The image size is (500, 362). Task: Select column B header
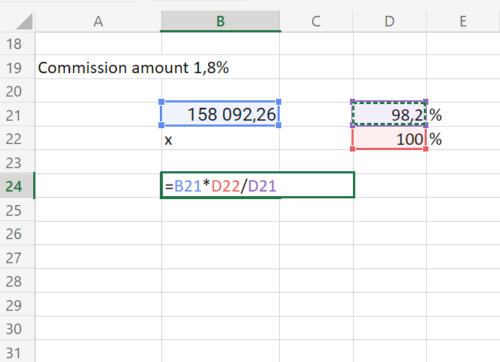click(220, 21)
